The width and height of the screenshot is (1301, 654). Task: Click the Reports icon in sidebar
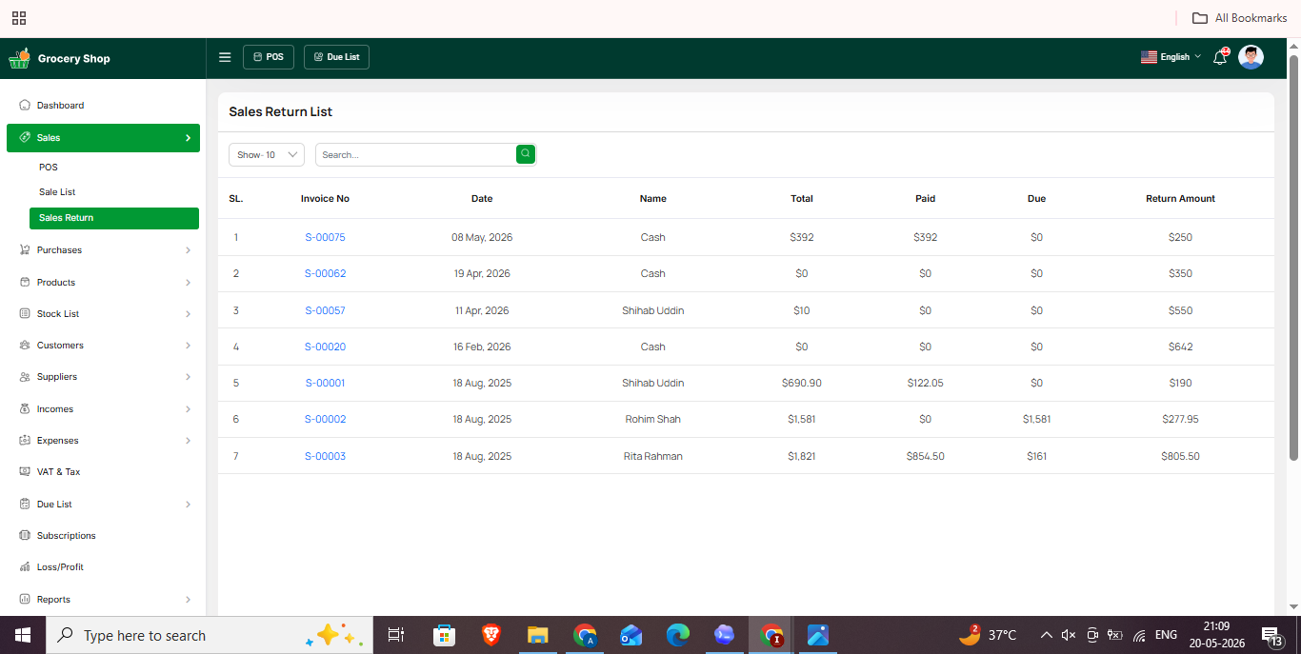(x=25, y=600)
